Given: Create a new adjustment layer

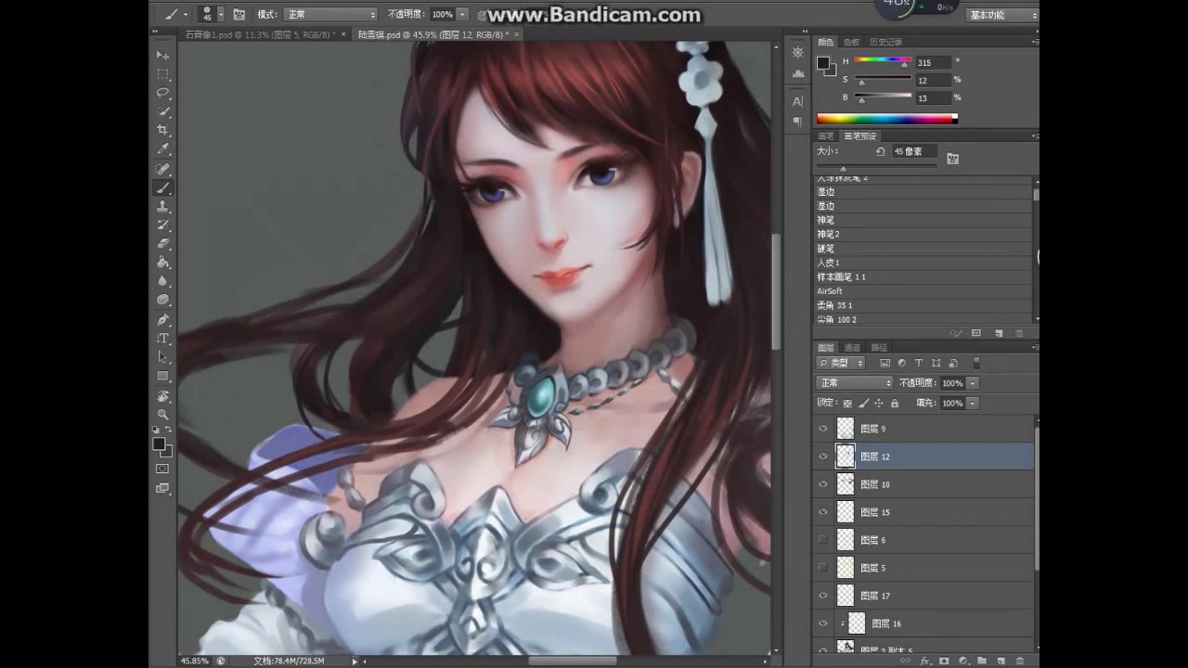Looking at the screenshot, I should pyautogui.click(x=962, y=661).
